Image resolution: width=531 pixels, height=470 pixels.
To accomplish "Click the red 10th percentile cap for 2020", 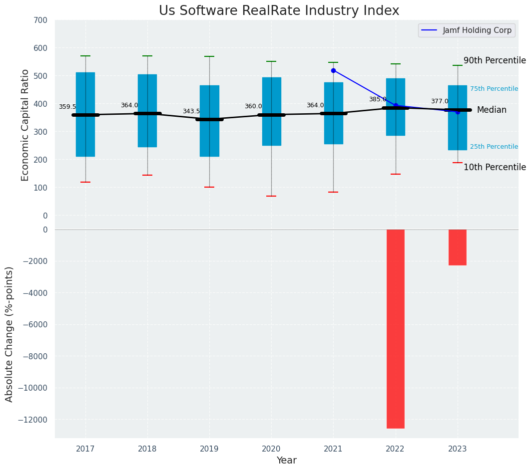I will 271,196.
